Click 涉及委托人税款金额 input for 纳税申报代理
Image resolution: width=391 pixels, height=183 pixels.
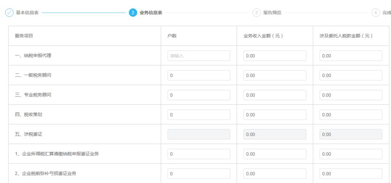(x=351, y=56)
